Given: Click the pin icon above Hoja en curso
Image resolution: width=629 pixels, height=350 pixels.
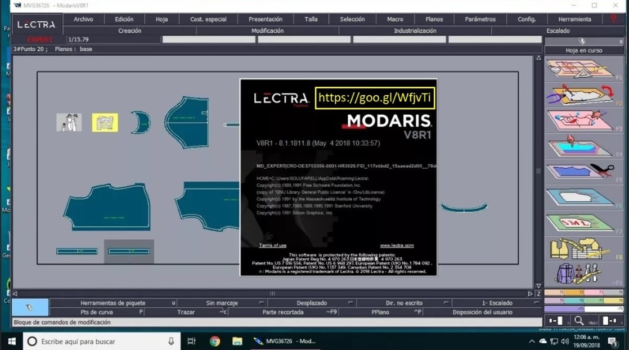Looking at the screenshot, I should (x=582, y=41).
